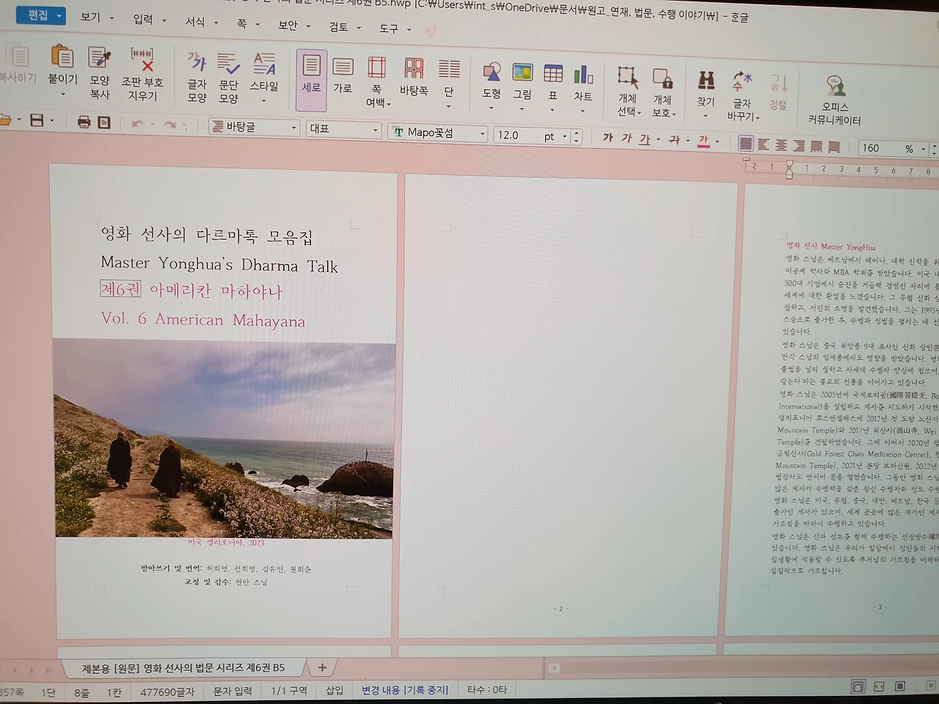Select center alignment button
939x704 pixels.
pyautogui.click(x=781, y=145)
